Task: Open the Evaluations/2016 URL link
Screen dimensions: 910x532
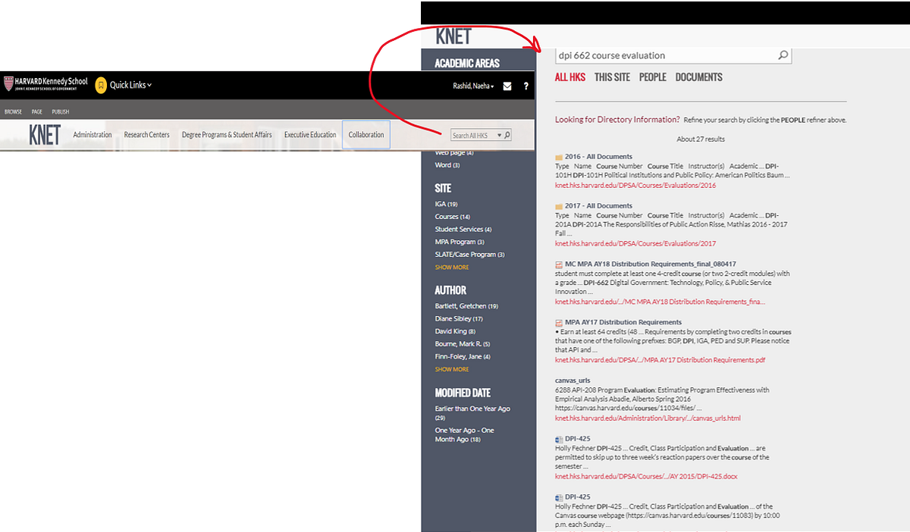Action: [x=635, y=185]
